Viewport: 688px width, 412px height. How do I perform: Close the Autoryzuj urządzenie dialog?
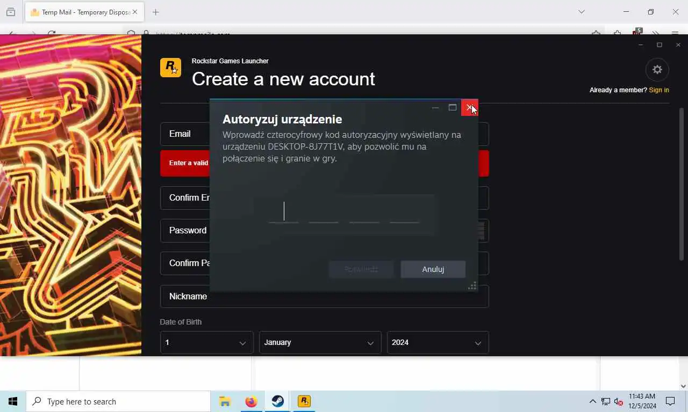pyautogui.click(x=470, y=108)
